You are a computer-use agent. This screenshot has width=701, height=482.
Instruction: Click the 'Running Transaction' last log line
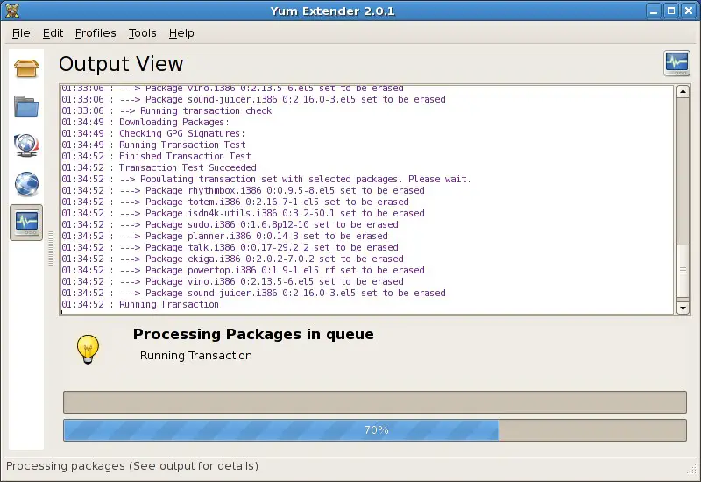point(168,304)
